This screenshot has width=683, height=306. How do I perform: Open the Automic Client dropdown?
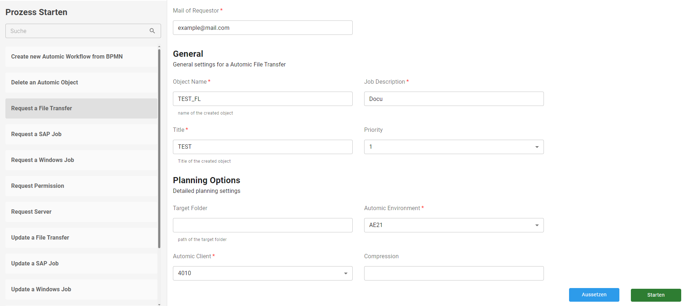(x=262, y=273)
